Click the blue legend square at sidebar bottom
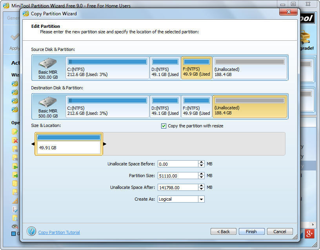The width and height of the screenshot is (320, 250). pyautogui.click(x=13, y=234)
